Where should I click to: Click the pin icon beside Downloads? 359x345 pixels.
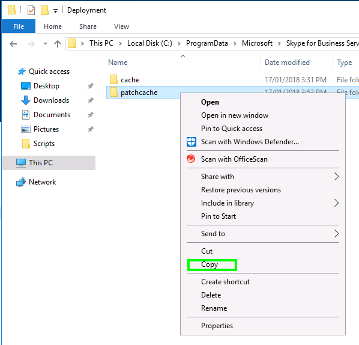click(91, 100)
